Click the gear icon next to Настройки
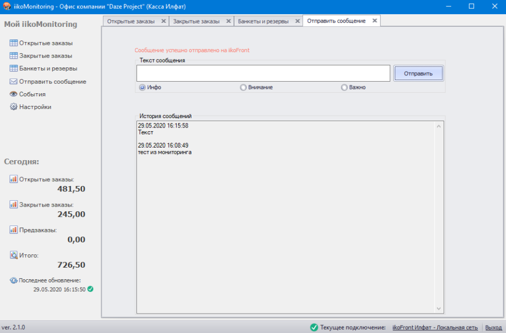Screen dimensions: 506x333 [x=14, y=106]
